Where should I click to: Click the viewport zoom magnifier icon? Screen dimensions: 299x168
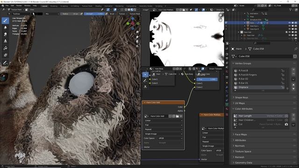pos(137,32)
